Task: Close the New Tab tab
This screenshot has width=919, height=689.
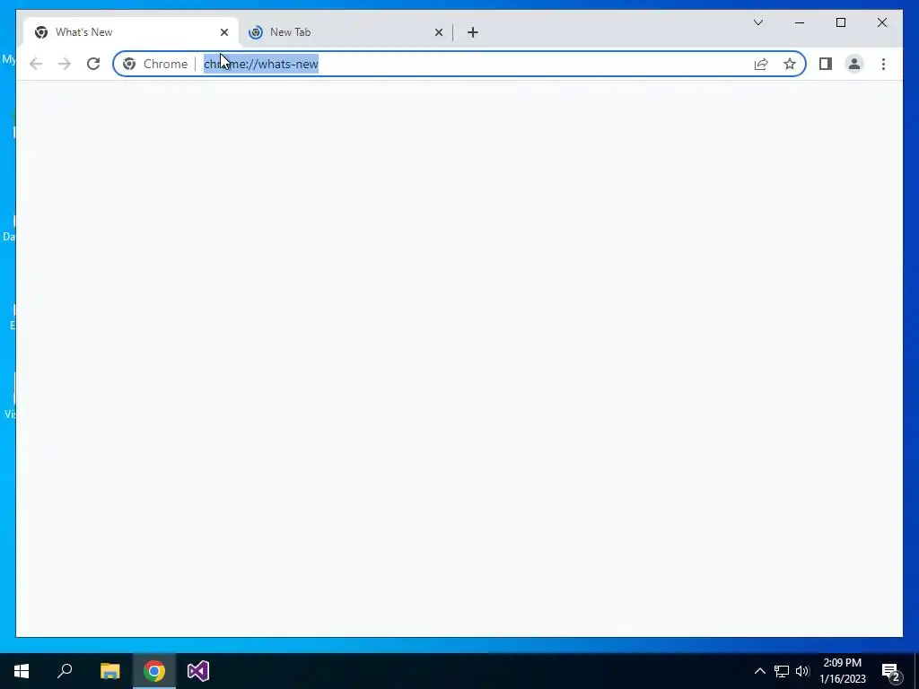Action: (x=438, y=32)
